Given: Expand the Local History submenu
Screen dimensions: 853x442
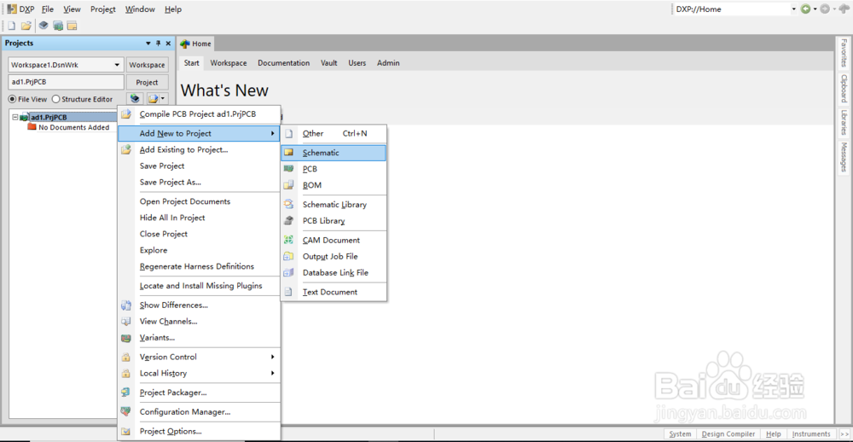Looking at the screenshot, I should 199,374.
